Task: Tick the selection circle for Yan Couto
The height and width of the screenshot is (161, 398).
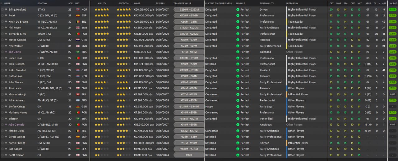Action: coord(2,52)
